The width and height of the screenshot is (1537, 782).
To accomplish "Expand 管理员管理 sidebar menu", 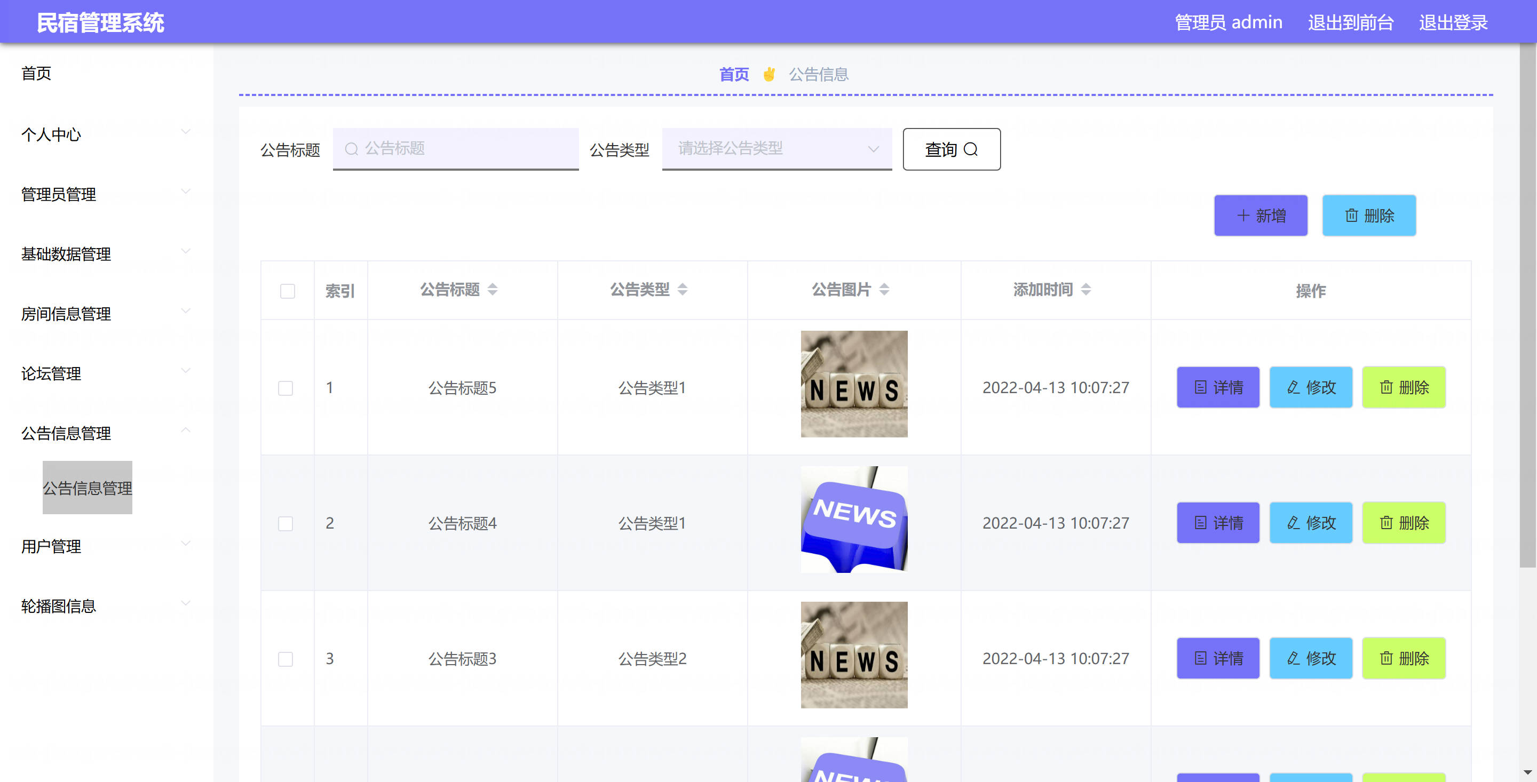I will (x=106, y=194).
